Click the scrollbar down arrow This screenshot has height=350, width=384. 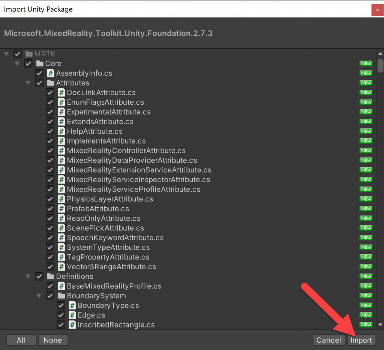tap(380, 325)
